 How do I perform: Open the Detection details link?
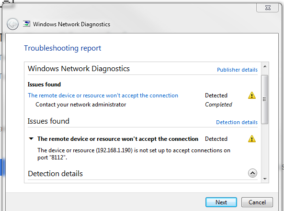(237, 122)
